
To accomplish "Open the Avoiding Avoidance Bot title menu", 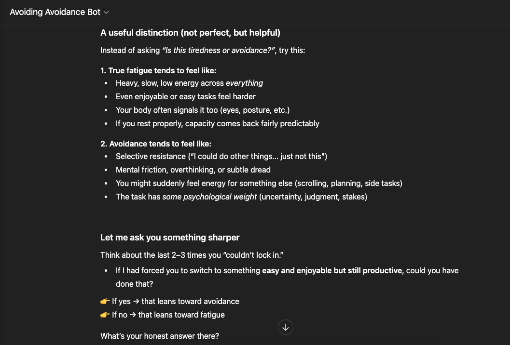I will (59, 12).
